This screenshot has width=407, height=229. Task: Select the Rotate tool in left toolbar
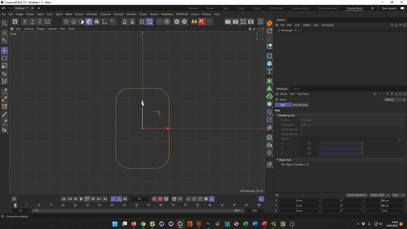[x=4, y=58]
